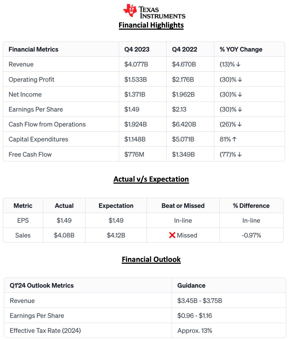Open the Financial Highlights heading link
Viewport: 289px width, 340px height.
(151, 25)
